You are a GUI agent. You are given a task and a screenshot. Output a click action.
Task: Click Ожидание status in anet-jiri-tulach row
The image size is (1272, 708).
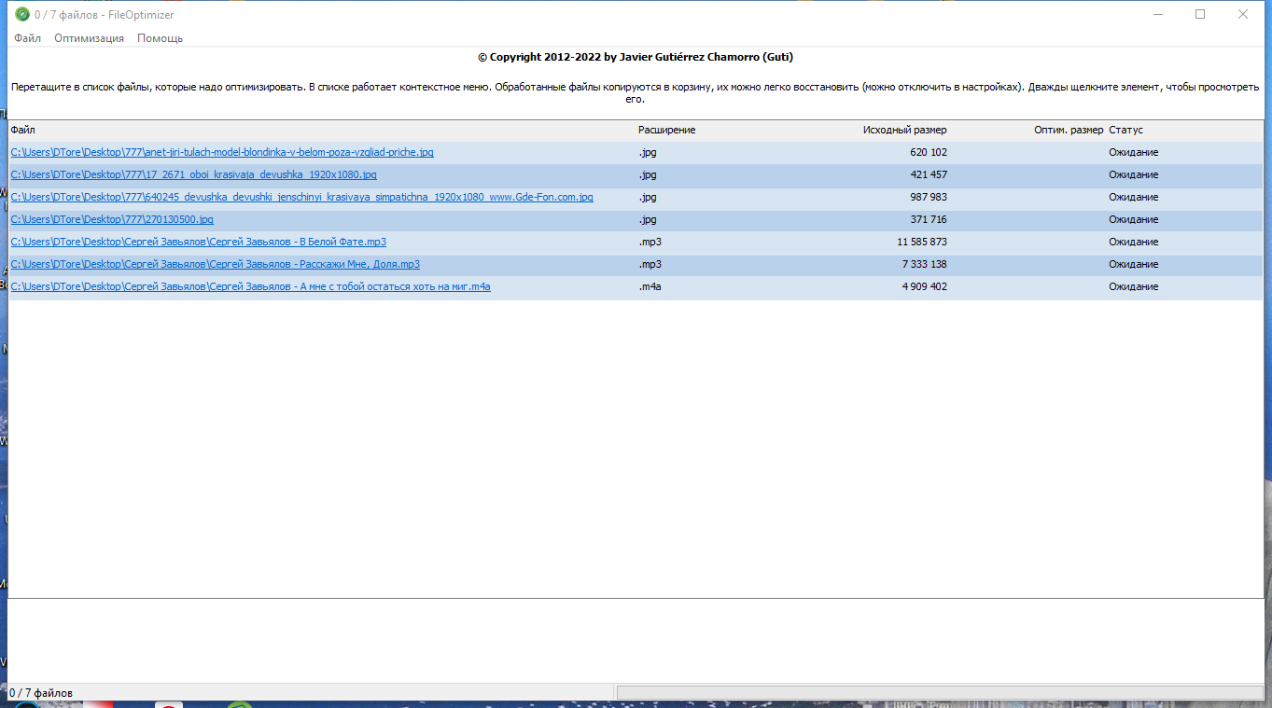click(x=1133, y=152)
